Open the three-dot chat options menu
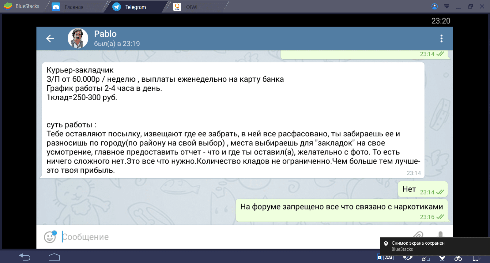Image resolution: width=490 pixels, height=263 pixels. point(441,39)
